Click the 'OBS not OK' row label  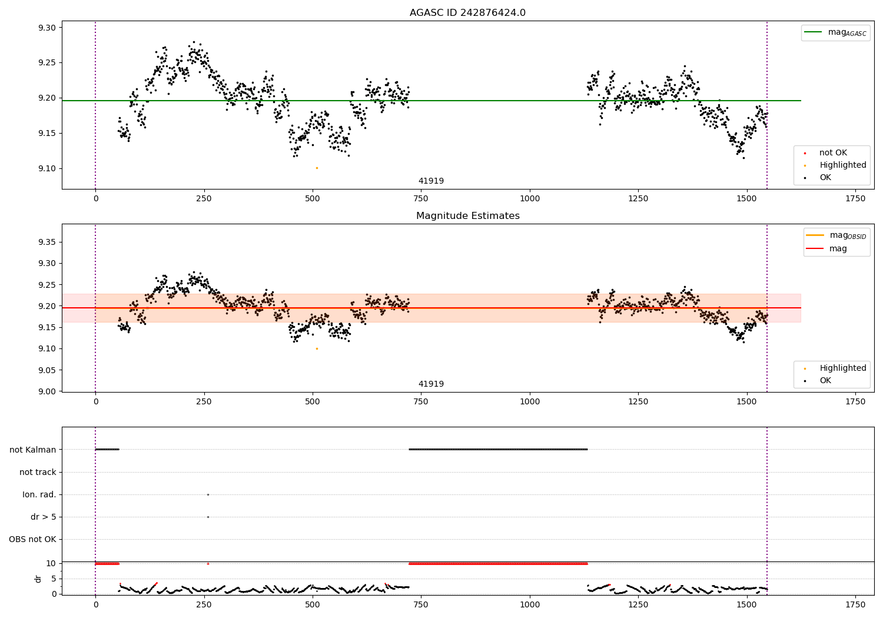tap(32, 539)
